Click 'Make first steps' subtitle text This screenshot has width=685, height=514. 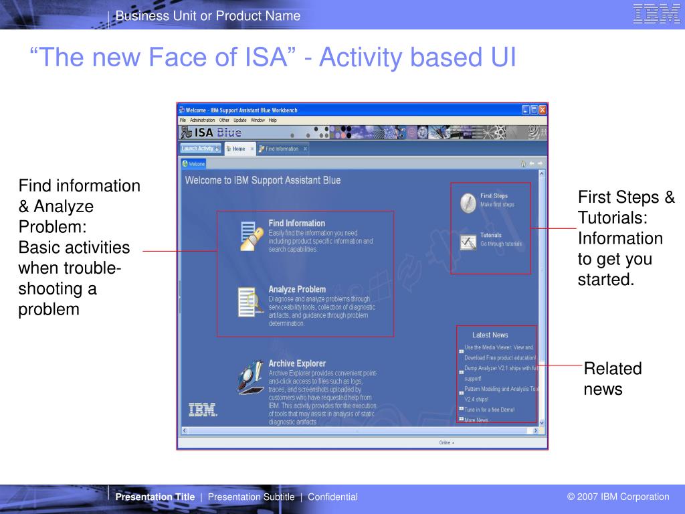tap(497, 205)
